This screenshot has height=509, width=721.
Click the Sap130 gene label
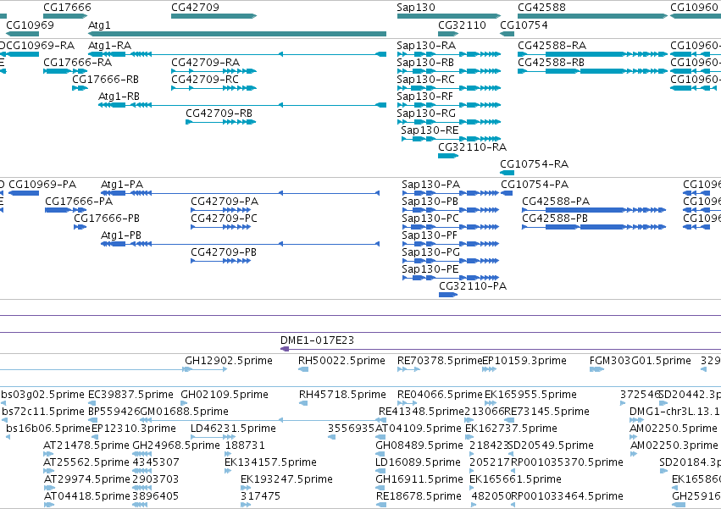416,8
